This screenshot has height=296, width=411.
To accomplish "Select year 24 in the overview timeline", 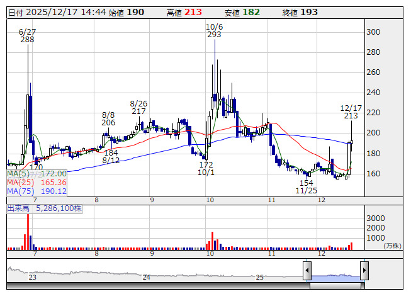I will [x=146, y=277].
